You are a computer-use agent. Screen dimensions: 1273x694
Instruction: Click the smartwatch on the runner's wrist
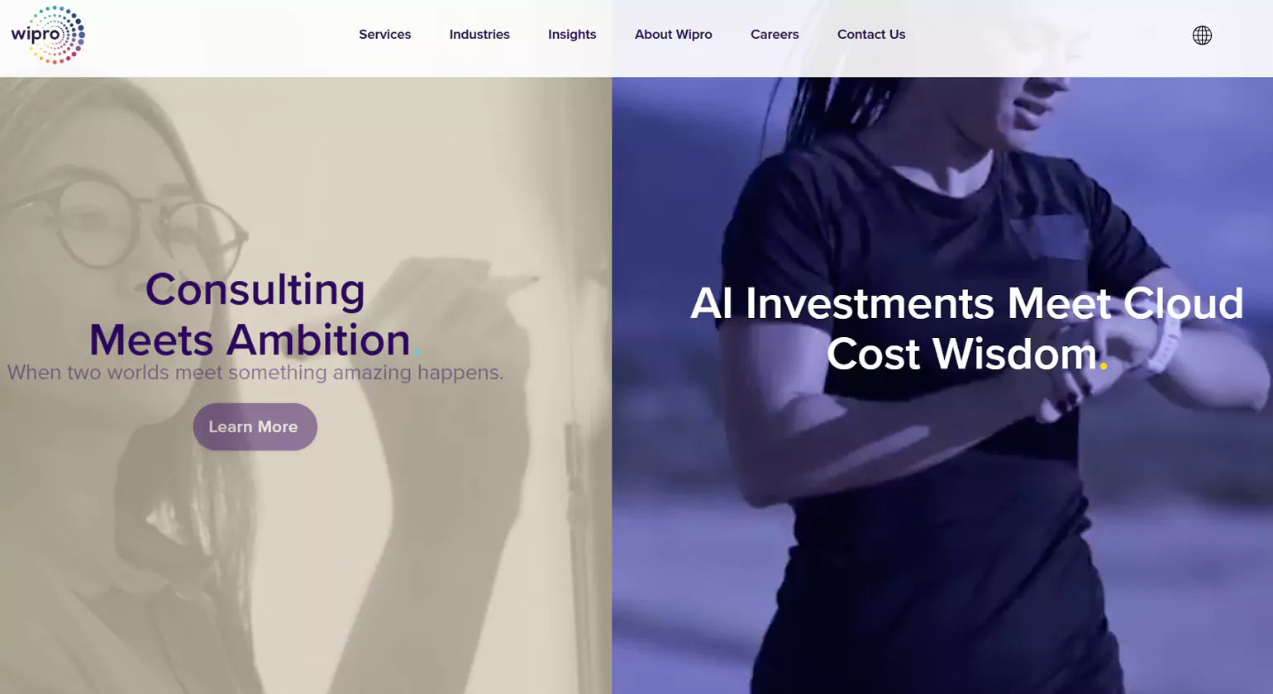pos(1166,343)
